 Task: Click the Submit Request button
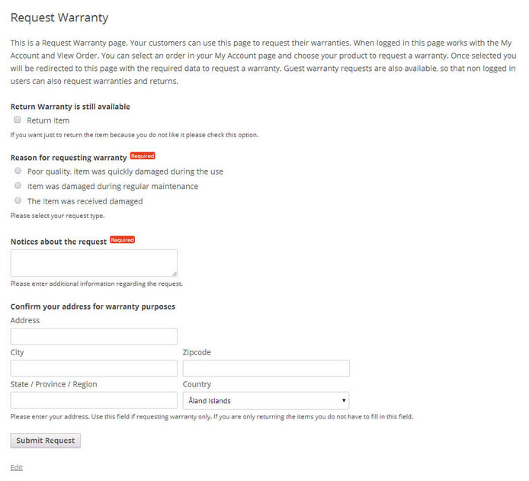point(46,441)
